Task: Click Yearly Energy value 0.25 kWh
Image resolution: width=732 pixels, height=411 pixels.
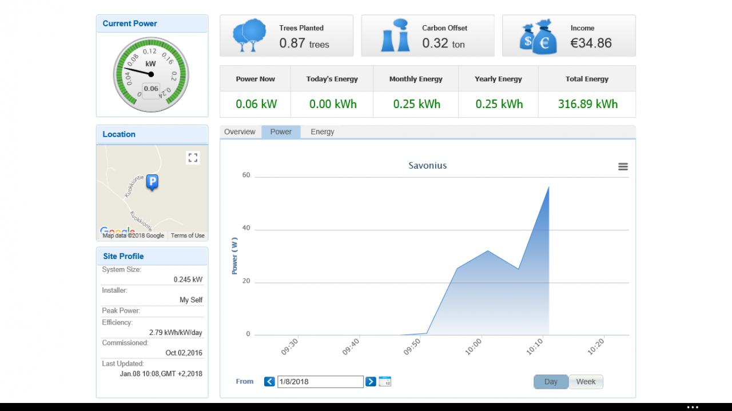Action: point(499,104)
